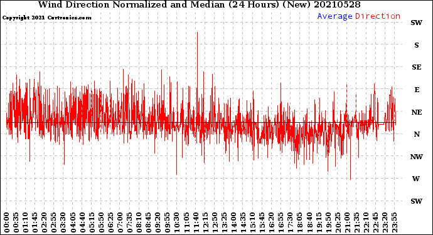This screenshot has height=235, width=433.
Task: Click the 08:10 time axis label
Action: [x=139, y=222]
